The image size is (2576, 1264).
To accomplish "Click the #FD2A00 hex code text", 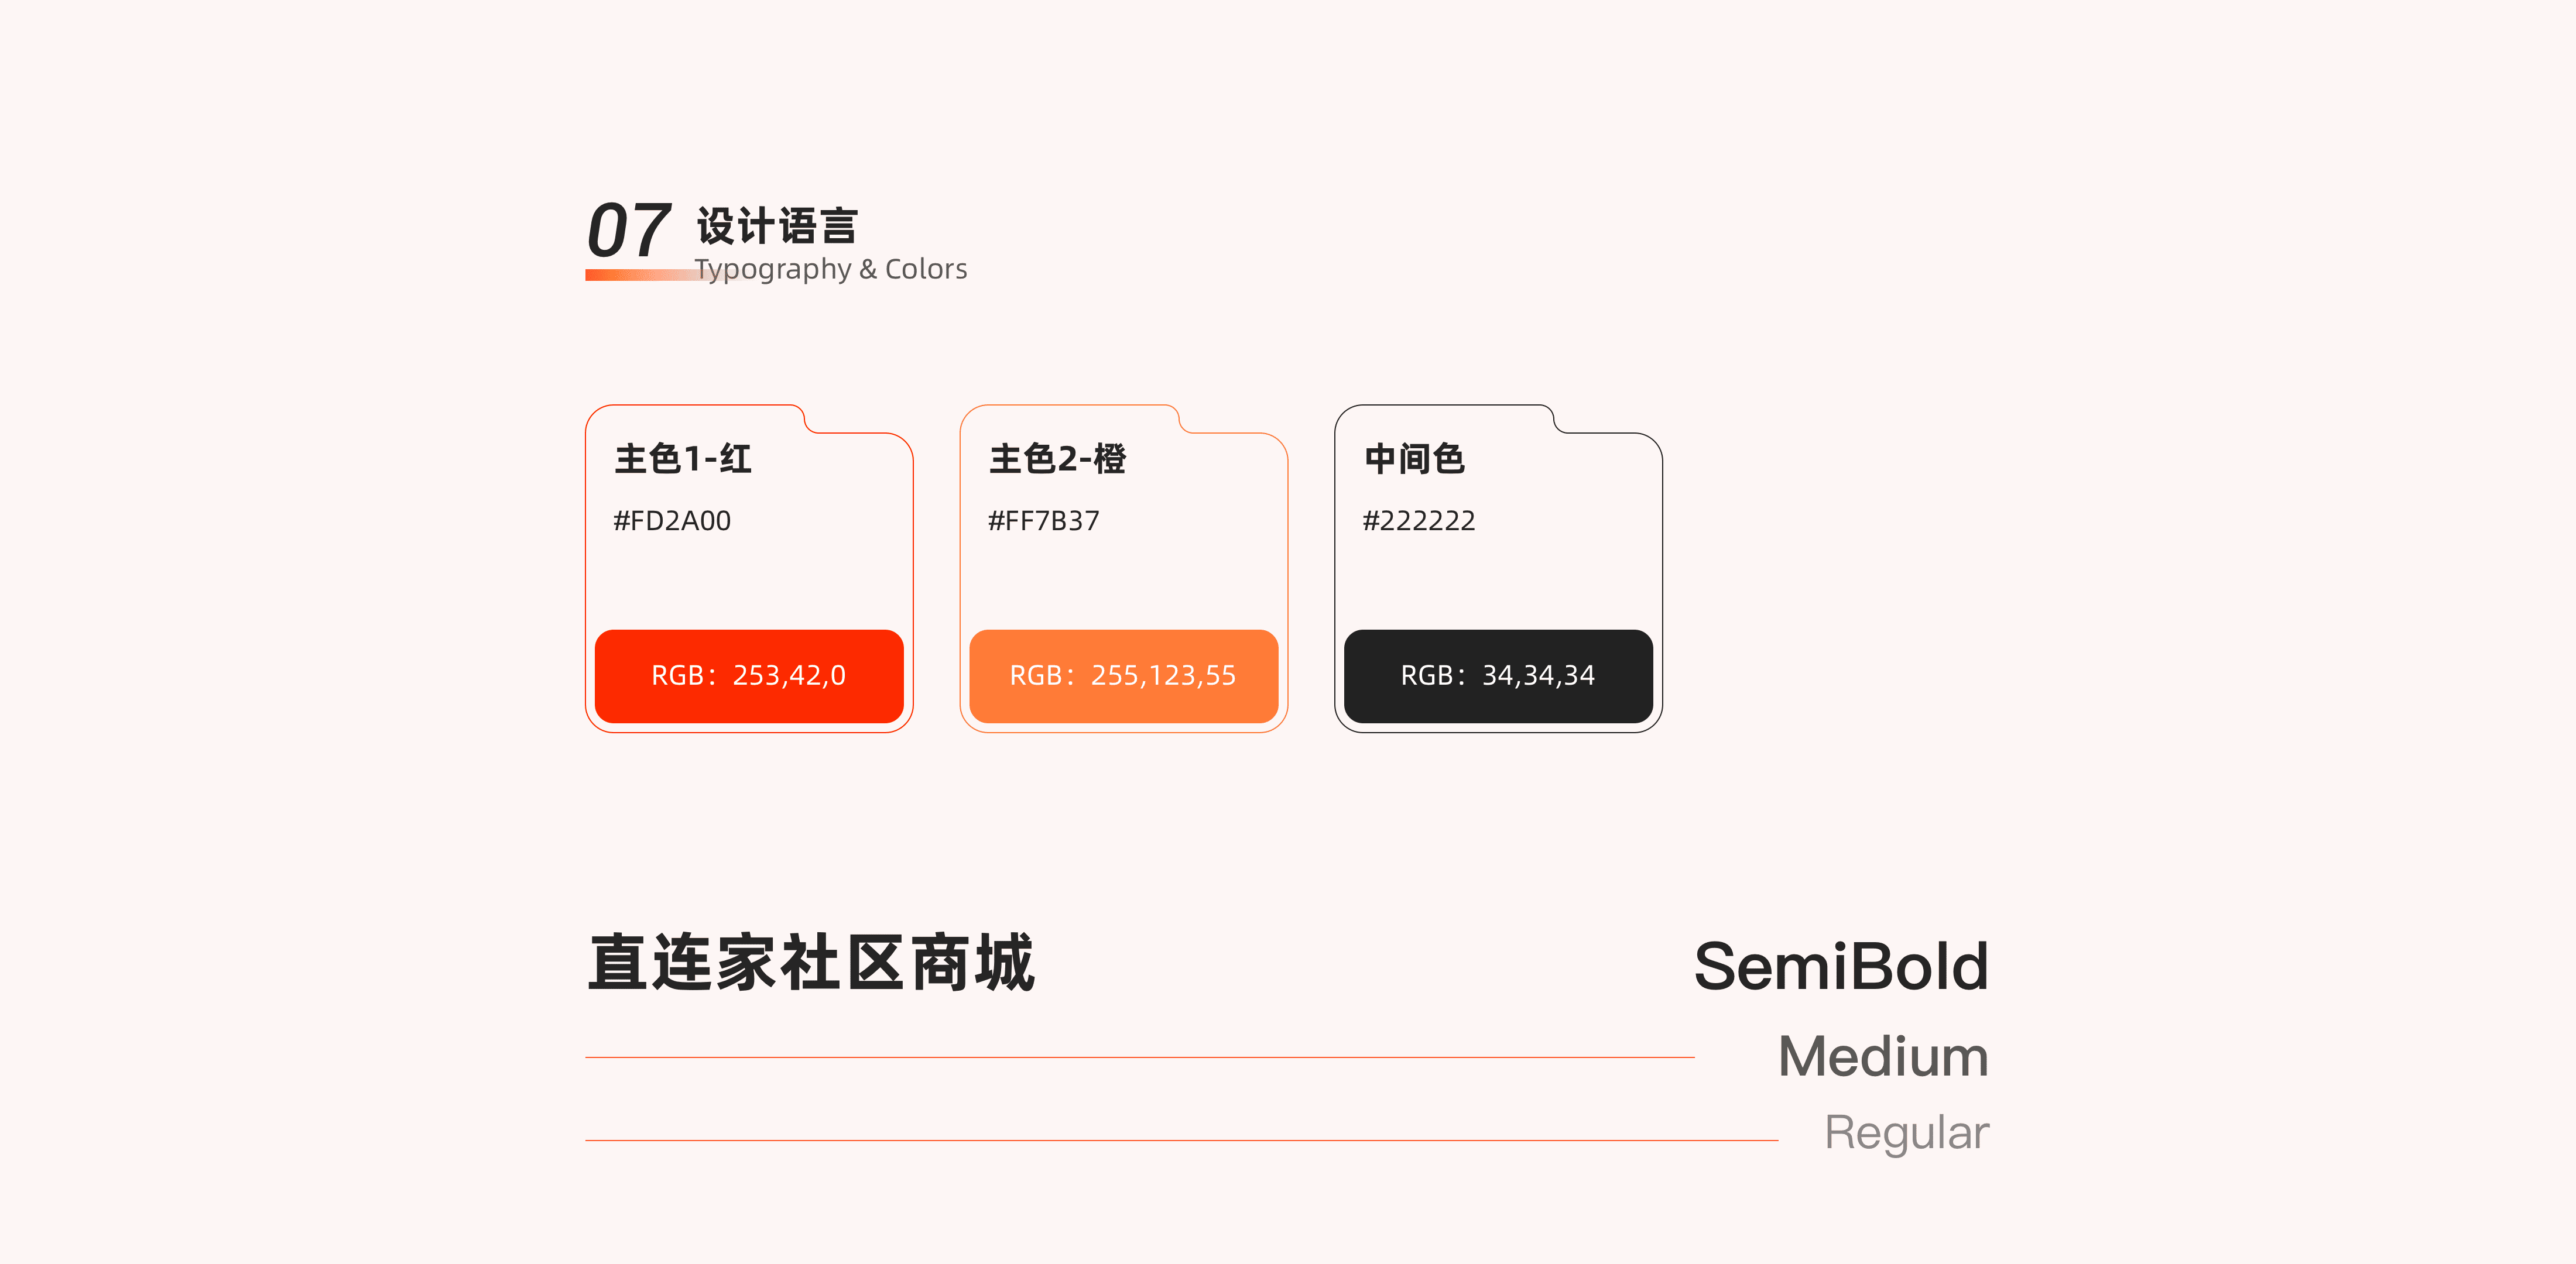I will point(672,521).
